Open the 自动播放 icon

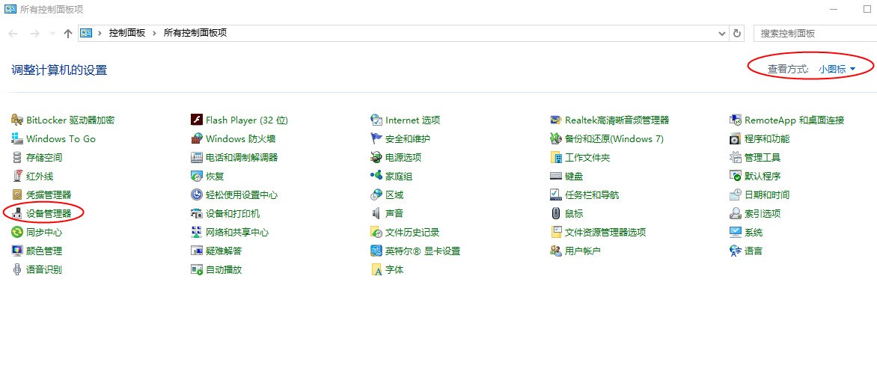(196, 269)
